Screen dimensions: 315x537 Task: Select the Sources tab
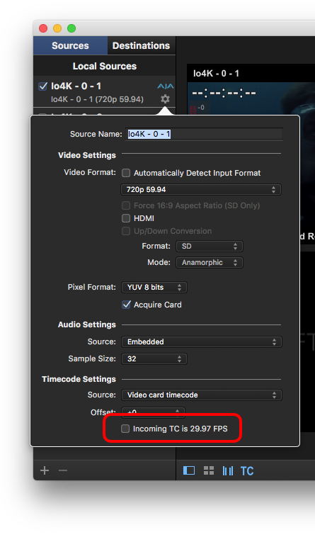click(71, 45)
